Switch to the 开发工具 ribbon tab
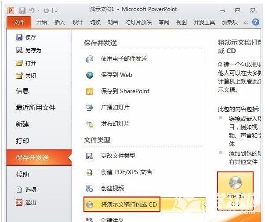 point(204,22)
